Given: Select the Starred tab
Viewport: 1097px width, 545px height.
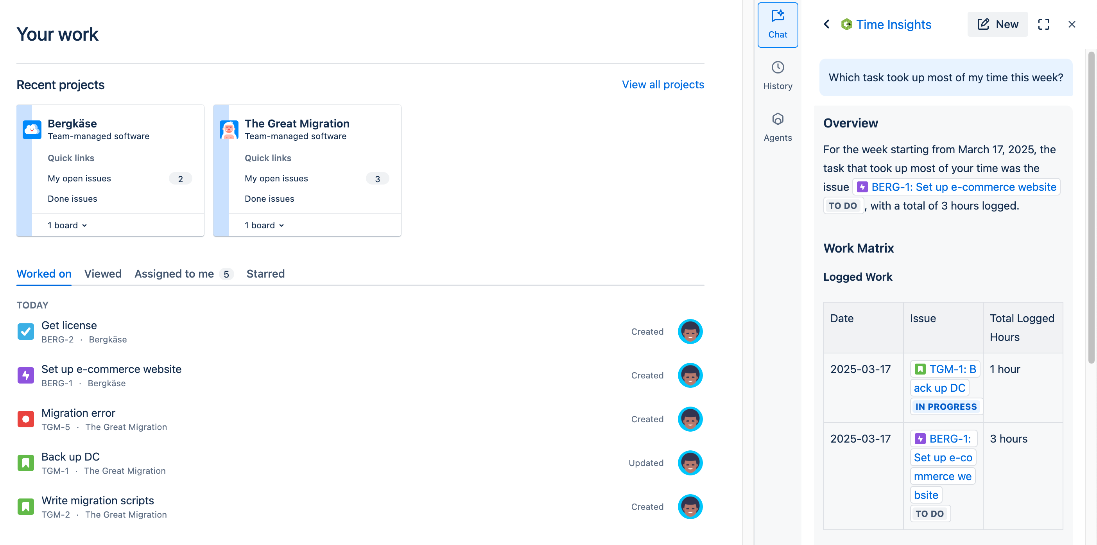Looking at the screenshot, I should (x=265, y=274).
